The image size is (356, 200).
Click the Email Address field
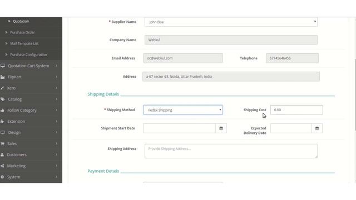click(183, 58)
